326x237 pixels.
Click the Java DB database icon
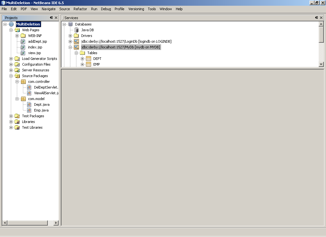76,30
